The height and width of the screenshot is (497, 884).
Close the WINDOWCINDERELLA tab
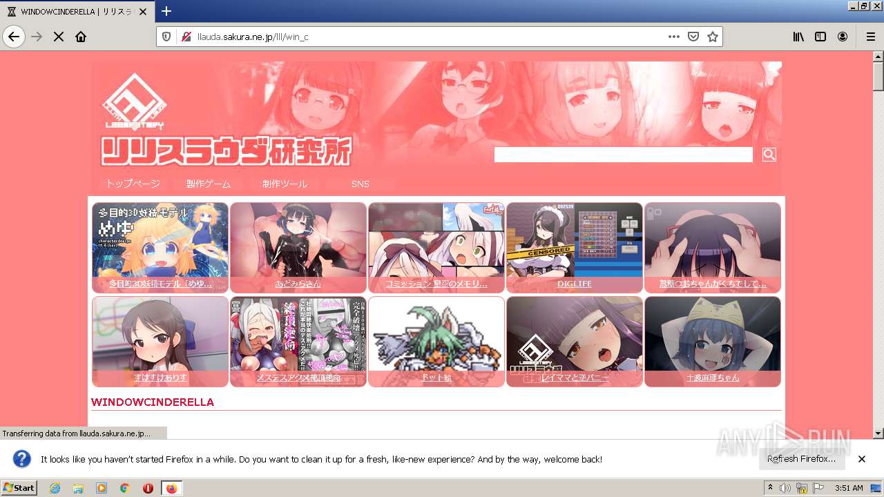click(x=143, y=12)
